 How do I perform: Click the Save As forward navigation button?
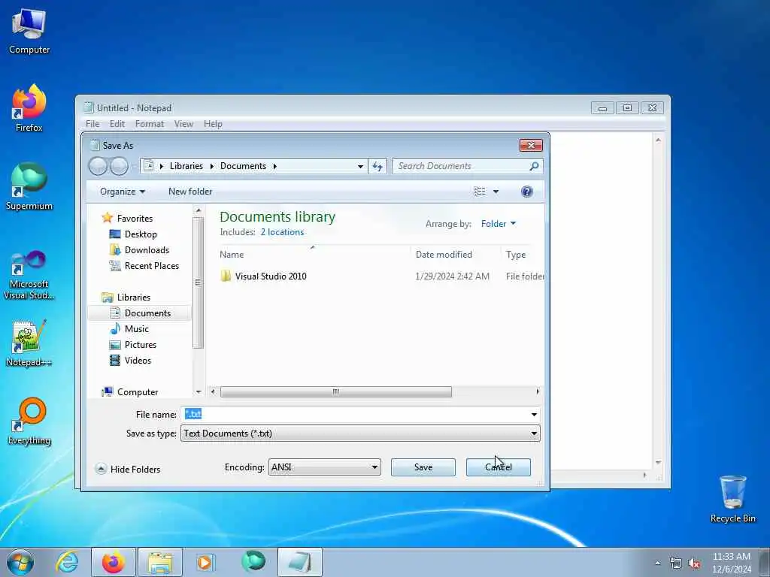[119, 166]
